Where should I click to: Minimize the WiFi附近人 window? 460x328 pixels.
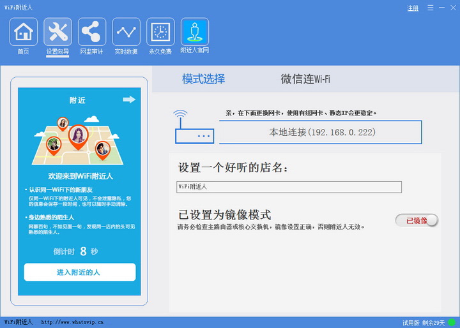(442, 8)
